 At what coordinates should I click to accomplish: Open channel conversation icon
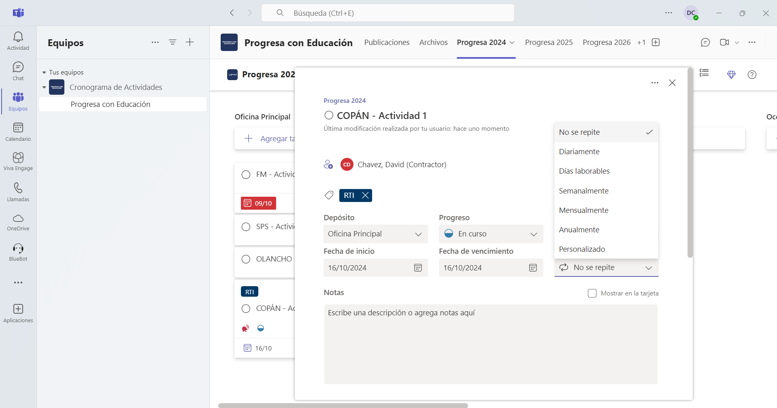(x=705, y=42)
